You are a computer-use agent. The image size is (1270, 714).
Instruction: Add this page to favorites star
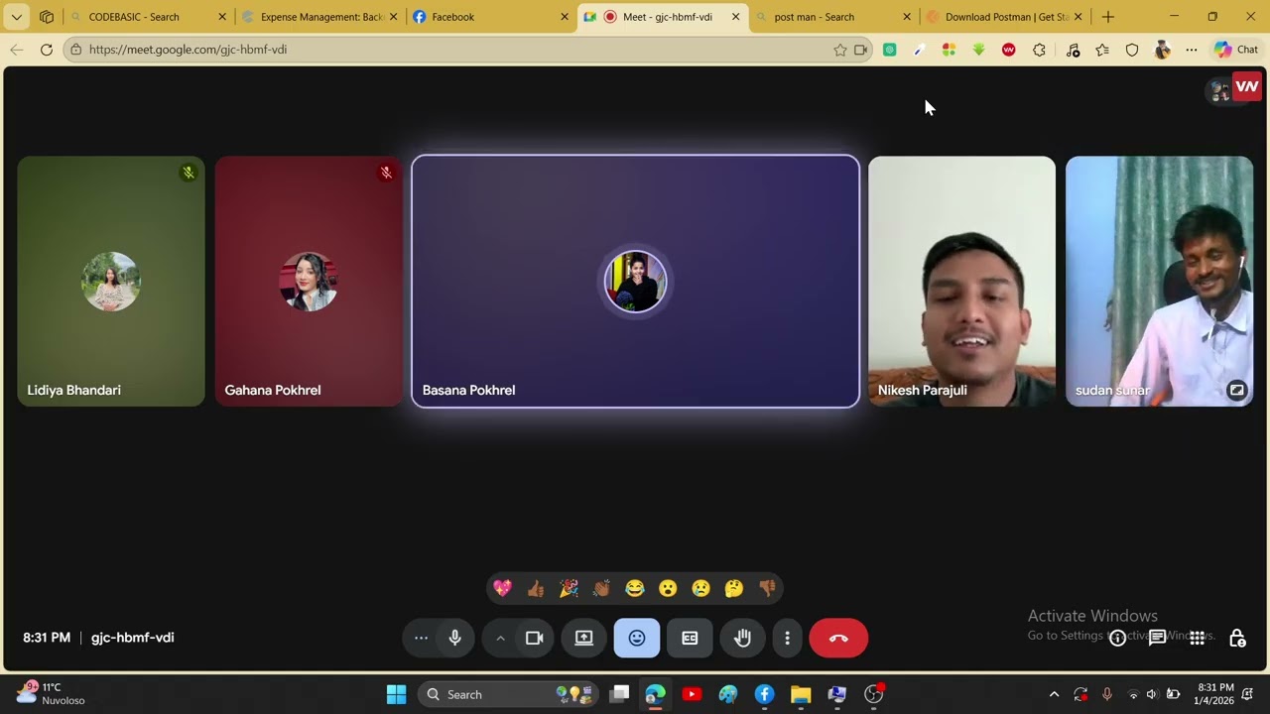point(840,50)
